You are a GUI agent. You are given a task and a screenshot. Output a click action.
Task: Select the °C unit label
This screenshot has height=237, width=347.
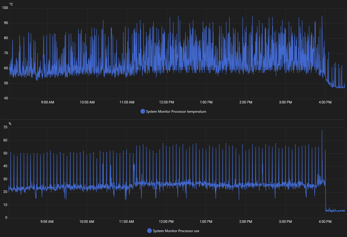coord(11,4)
